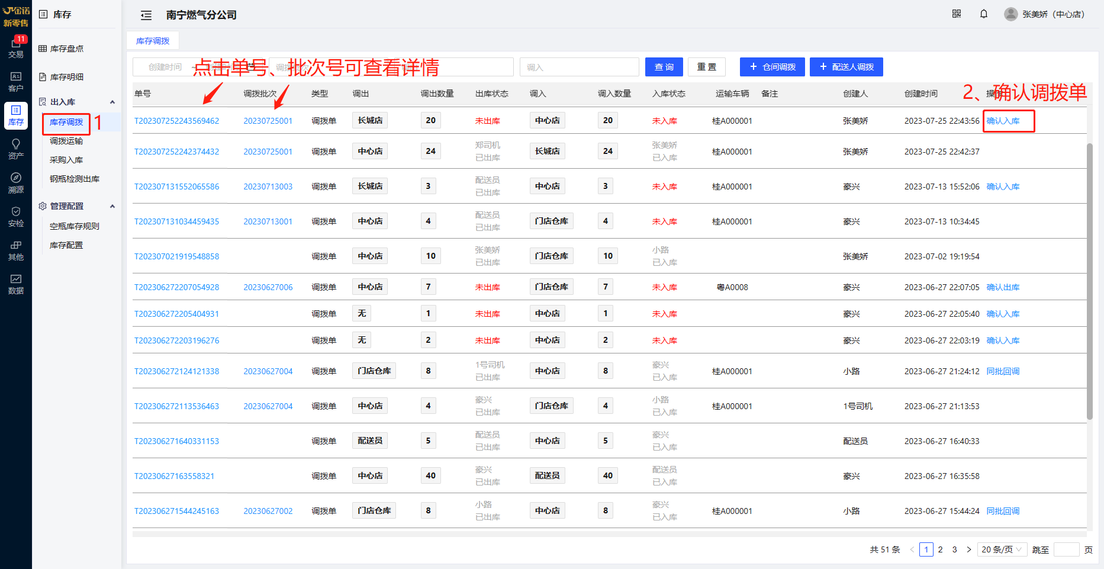Screen dimensions: 1104x569
Task: Open the 20 条/页 page size dropdown
Action: pyautogui.click(x=1002, y=549)
